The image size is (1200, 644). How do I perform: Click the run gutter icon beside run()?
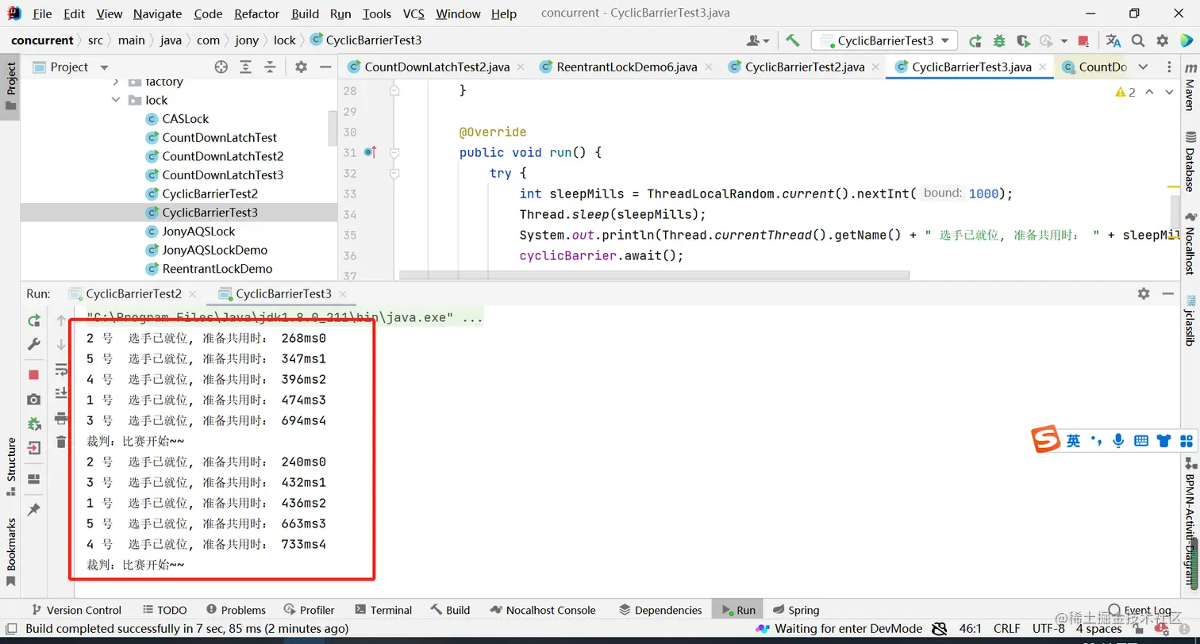coord(370,152)
